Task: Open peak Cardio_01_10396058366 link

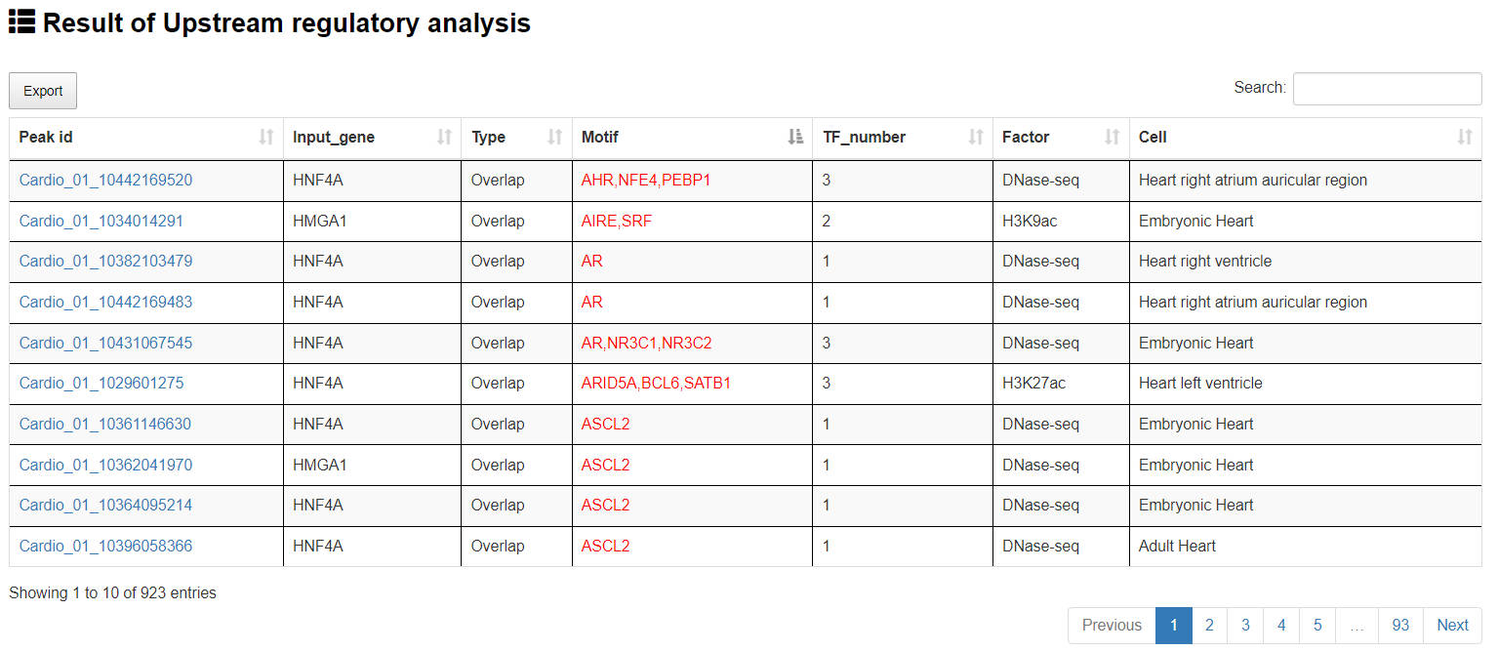Action: coord(105,547)
